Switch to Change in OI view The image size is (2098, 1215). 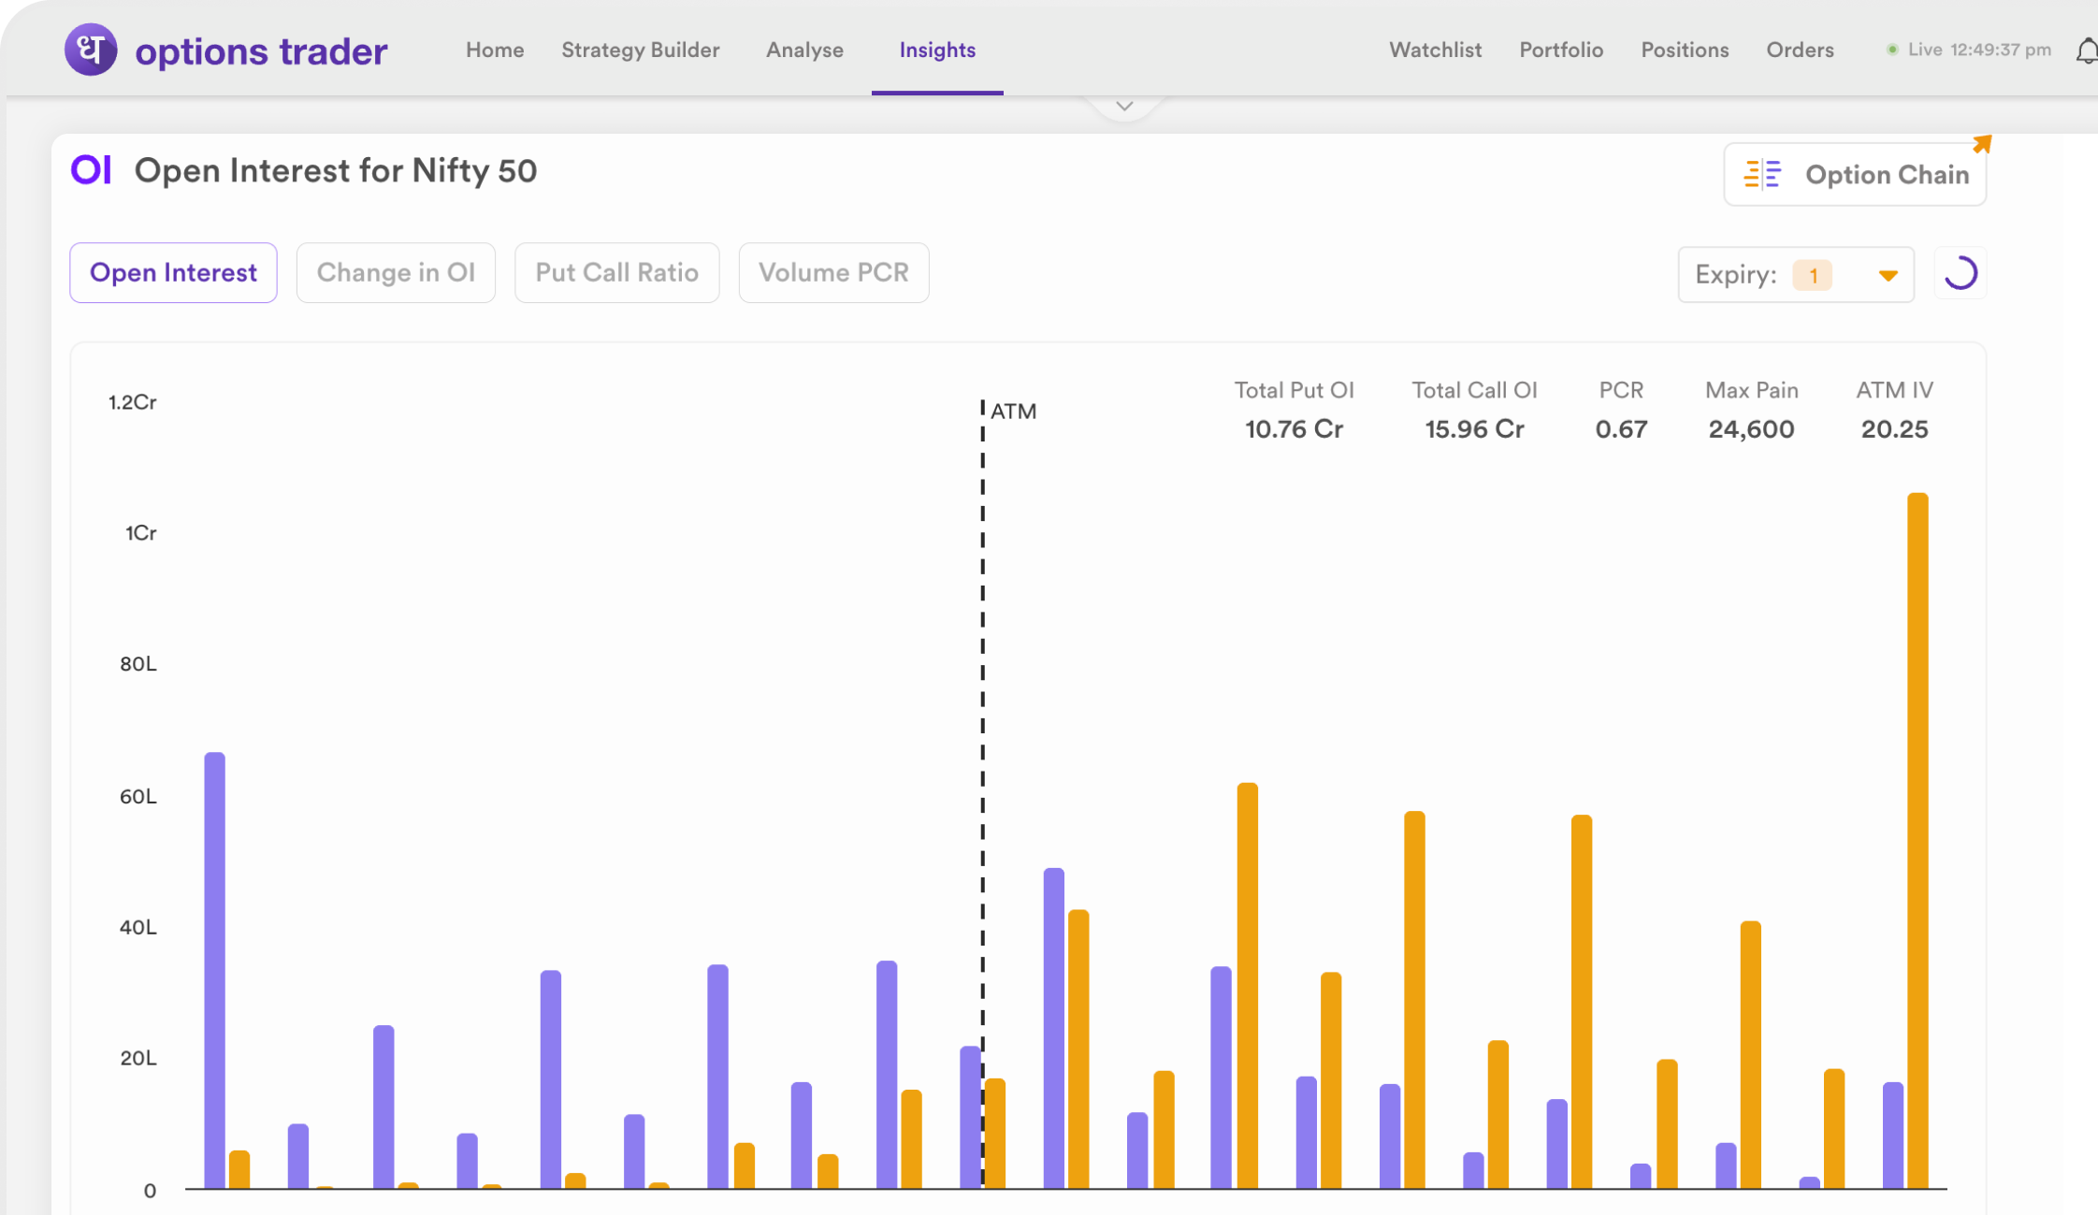tap(396, 272)
